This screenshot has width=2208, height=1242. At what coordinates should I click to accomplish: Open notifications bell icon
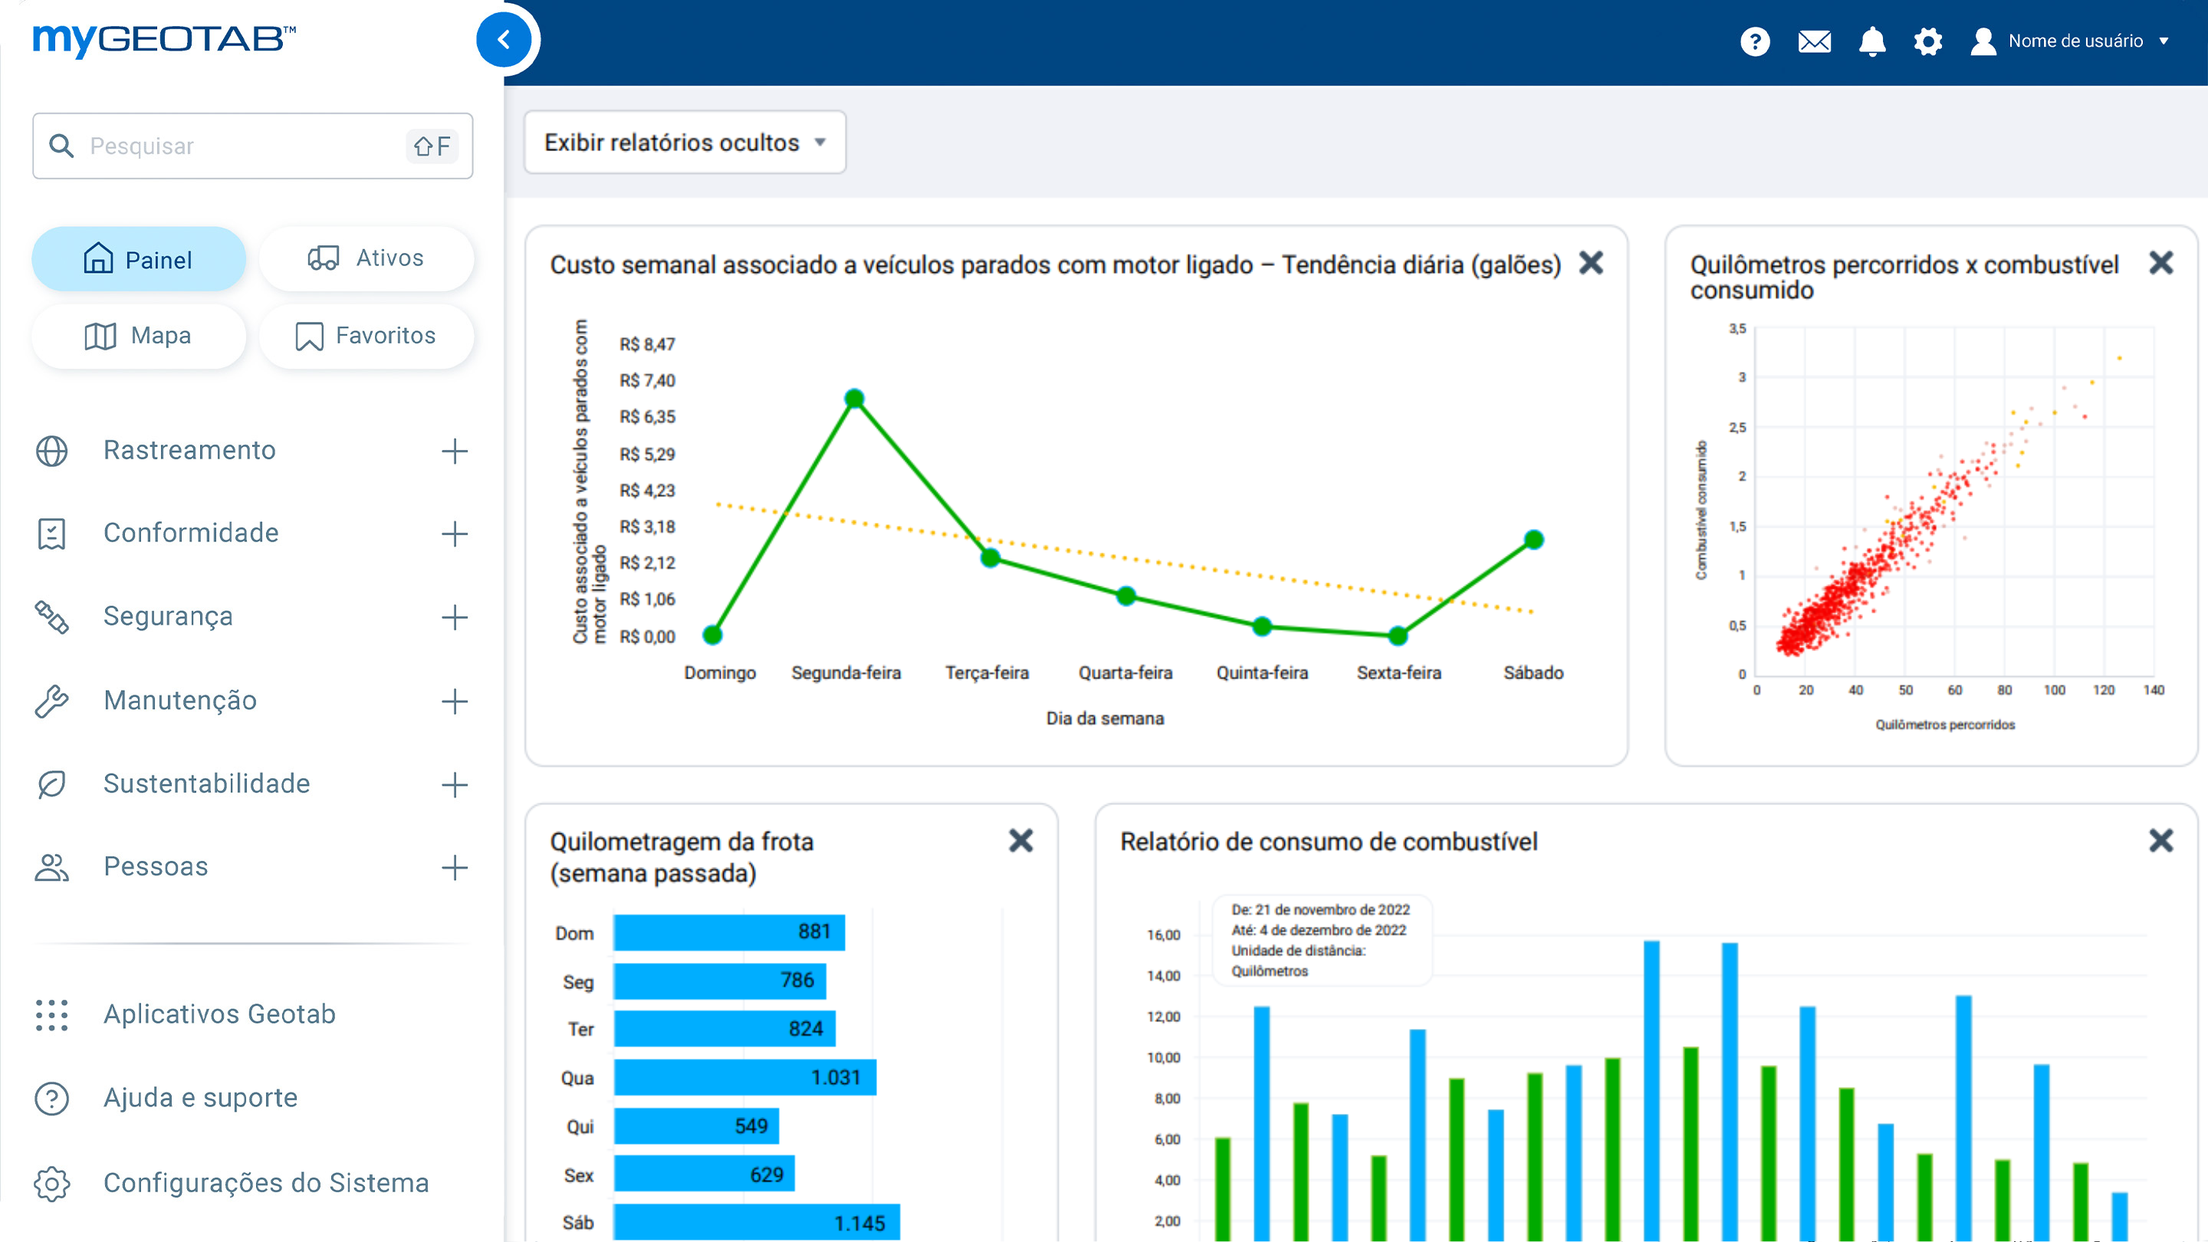click(x=1872, y=41)
